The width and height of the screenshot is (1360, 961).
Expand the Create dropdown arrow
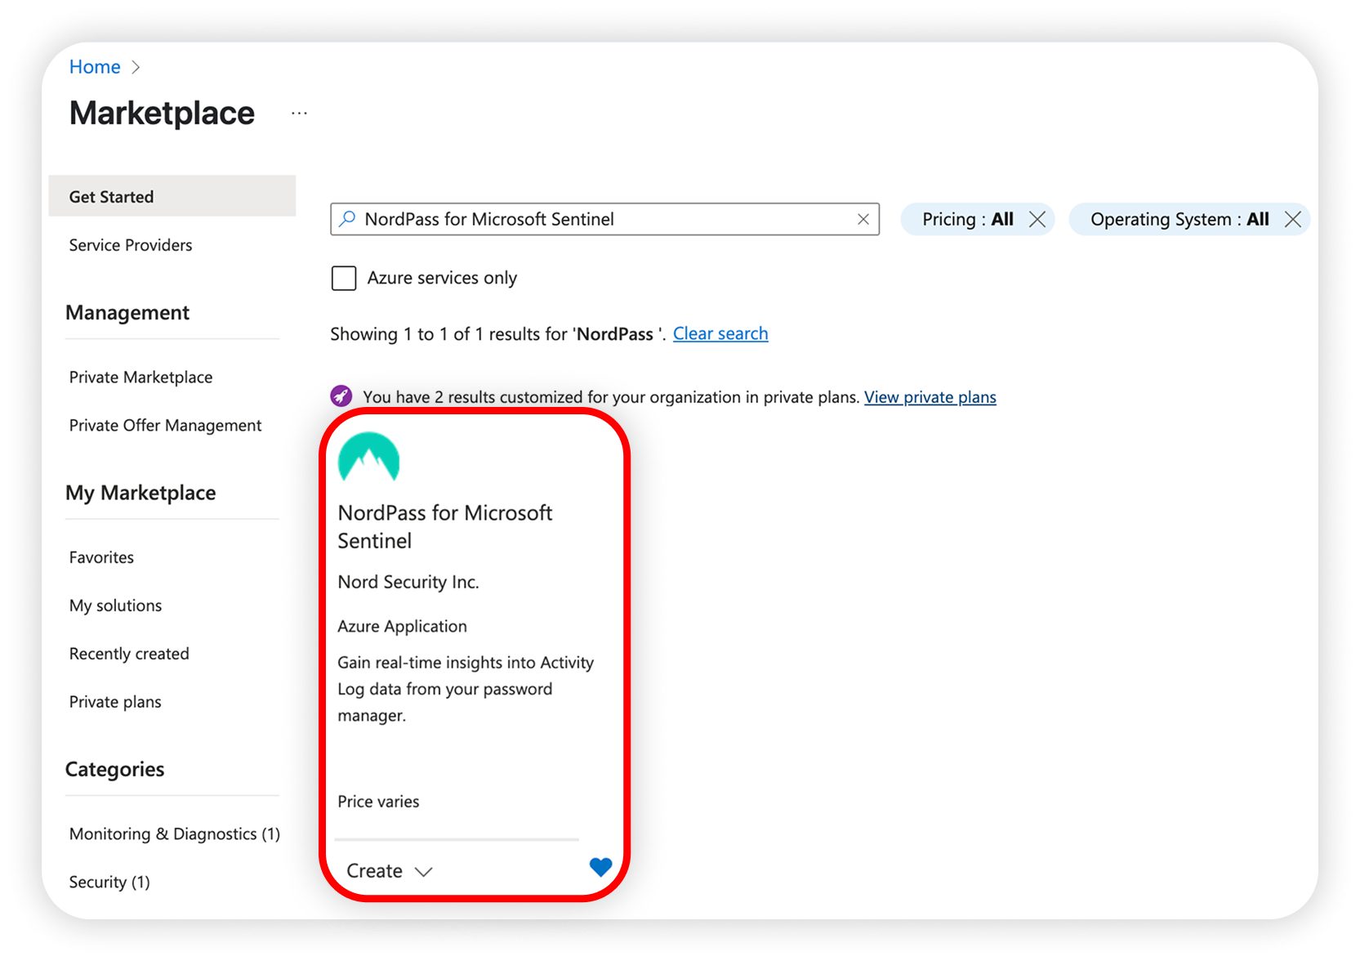click(423, 872)
